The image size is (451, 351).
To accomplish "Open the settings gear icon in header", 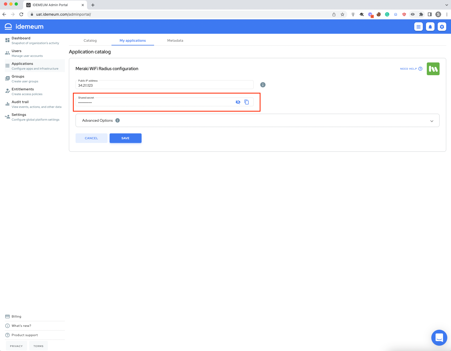I will point(442,27).
